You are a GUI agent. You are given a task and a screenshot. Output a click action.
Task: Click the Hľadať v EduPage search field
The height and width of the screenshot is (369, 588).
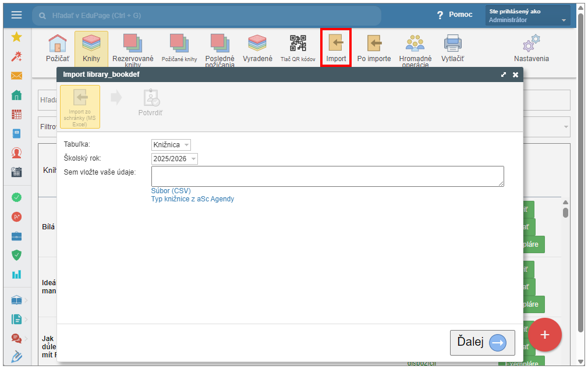(207, 16)
